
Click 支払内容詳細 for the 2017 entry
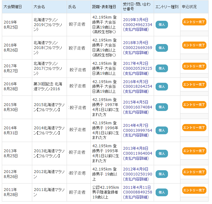136,73
